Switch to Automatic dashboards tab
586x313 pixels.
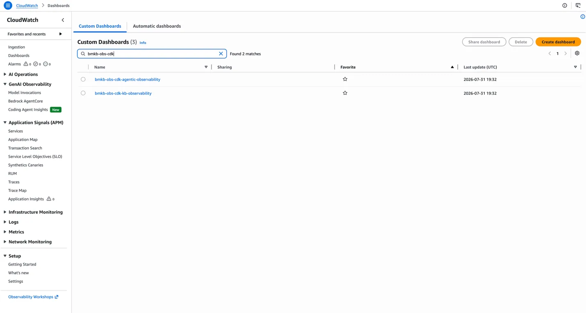tap(157, 26)
